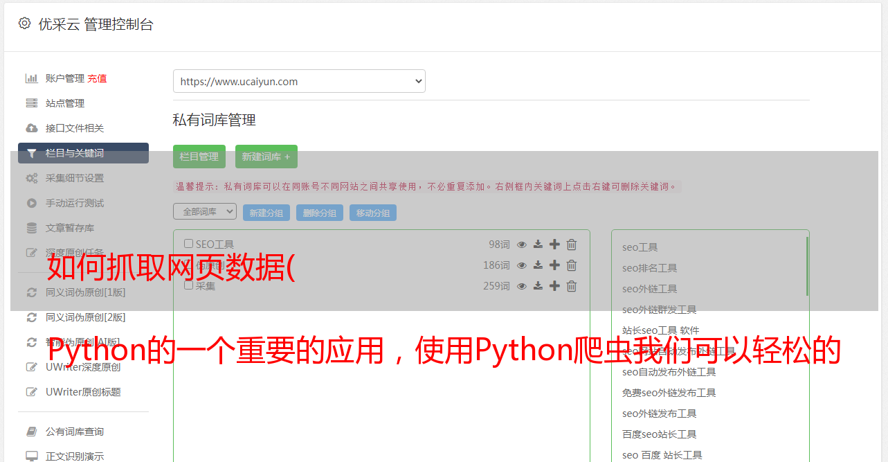Click the 新建分组 button
Screen dimensions: 888x462
(266, 213)
